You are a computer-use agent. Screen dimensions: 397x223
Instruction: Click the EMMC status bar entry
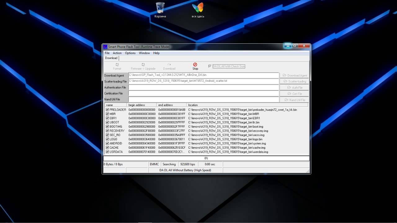coord(154,164)
